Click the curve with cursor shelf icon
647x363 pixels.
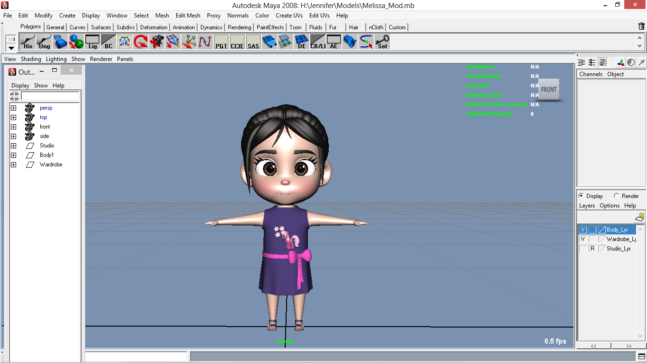pyautogui.click(x=366, y=42)
